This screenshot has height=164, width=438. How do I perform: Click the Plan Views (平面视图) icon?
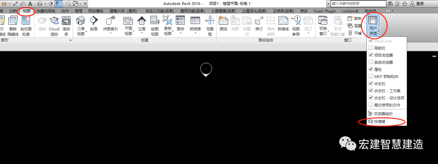128,21
